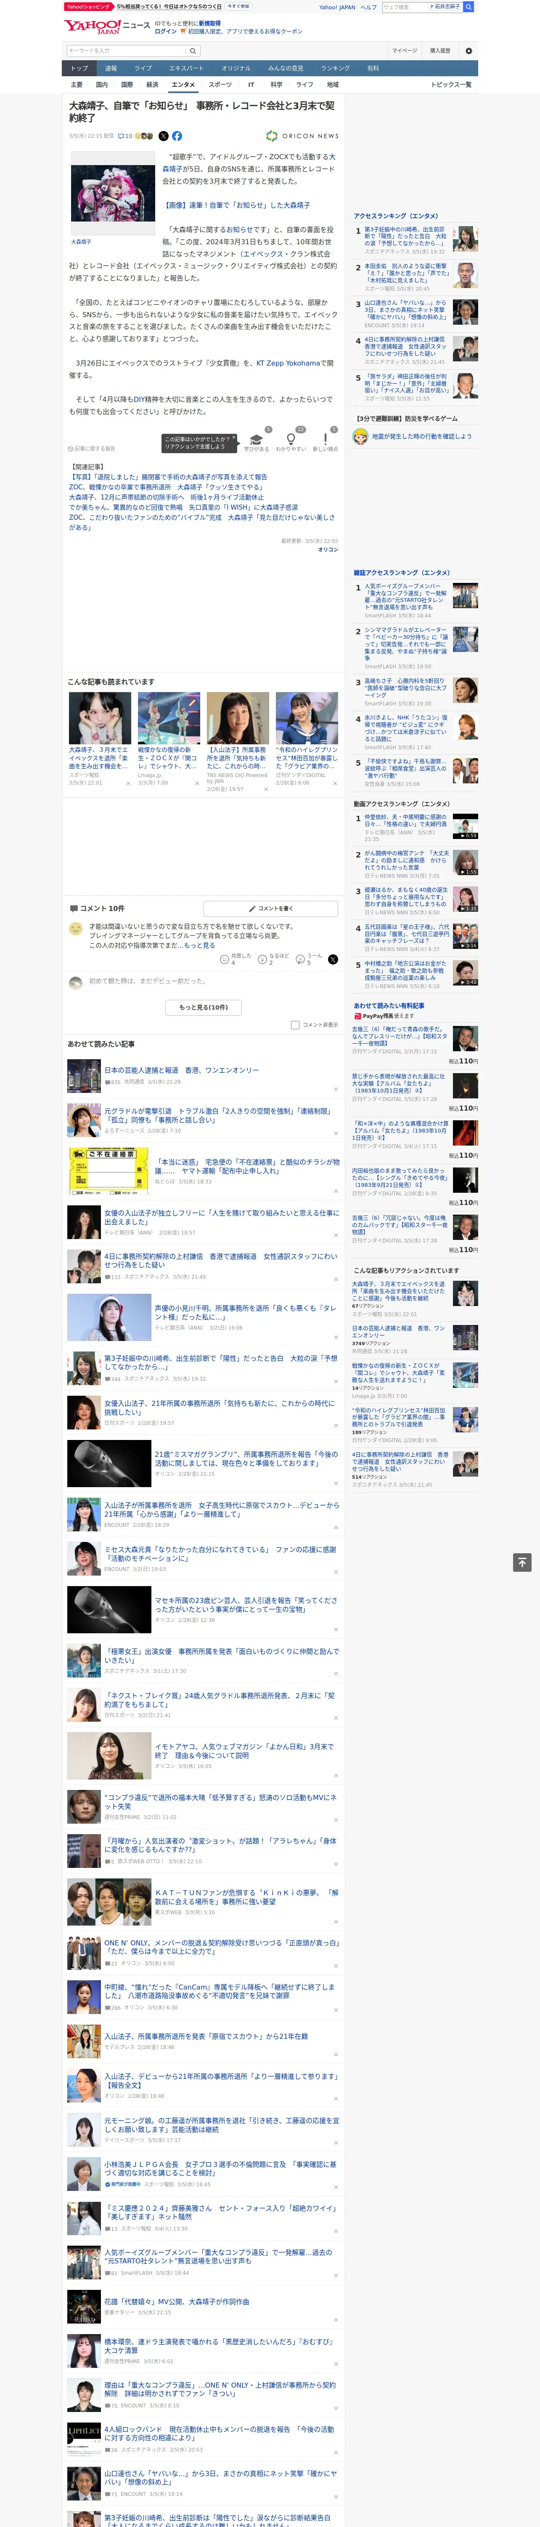Open the article photo of 大森靖子
540x2527 pixels.
click(x=112, y=193)
